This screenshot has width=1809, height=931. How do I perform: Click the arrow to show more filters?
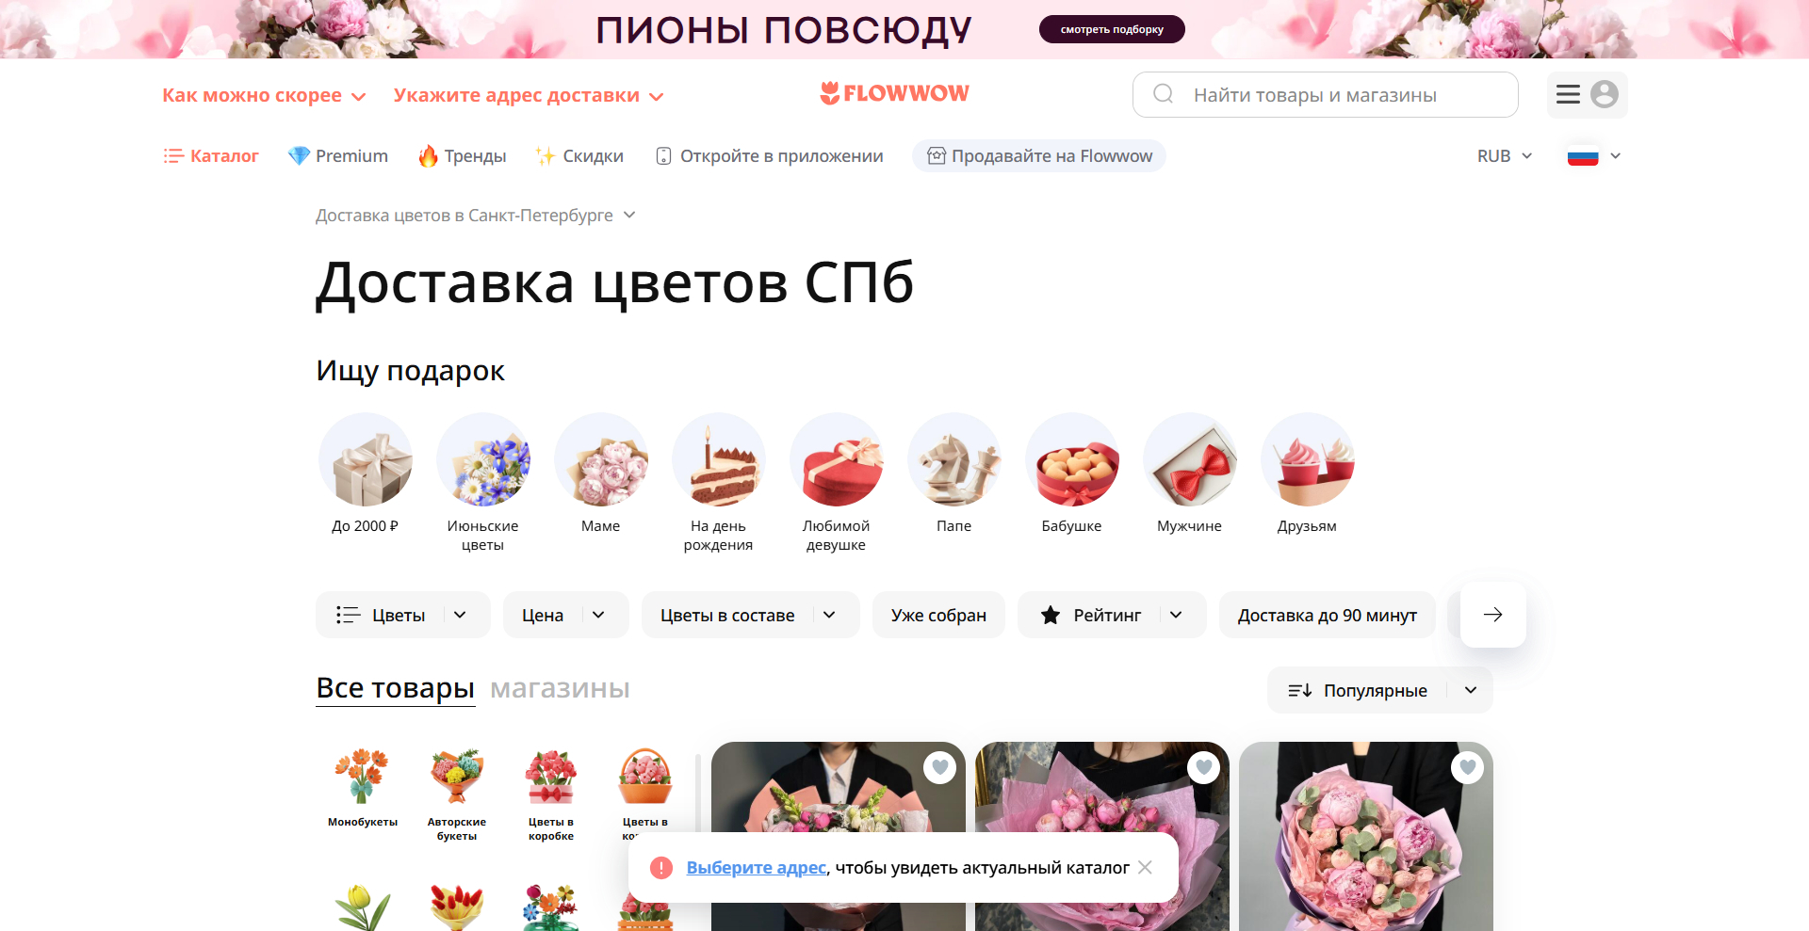point(1493,615)
